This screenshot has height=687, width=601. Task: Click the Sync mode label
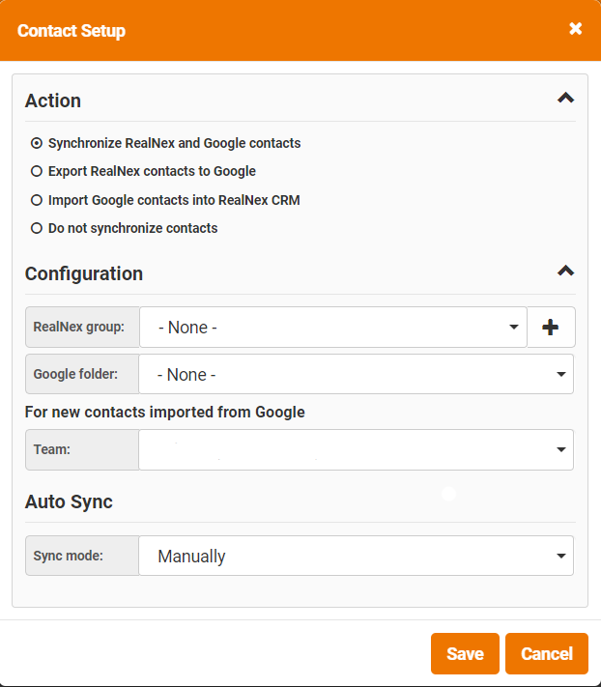pos(69,556)
